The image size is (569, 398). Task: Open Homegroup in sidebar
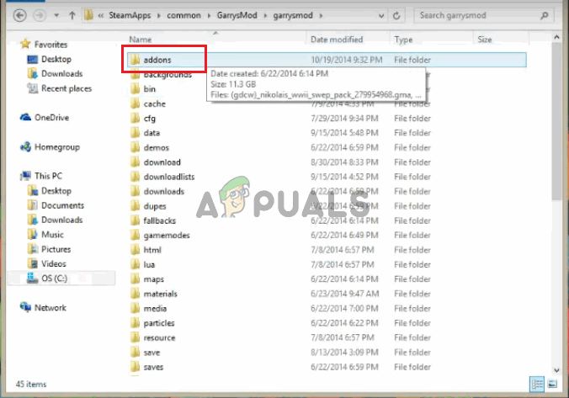click(x=57, y=147)
